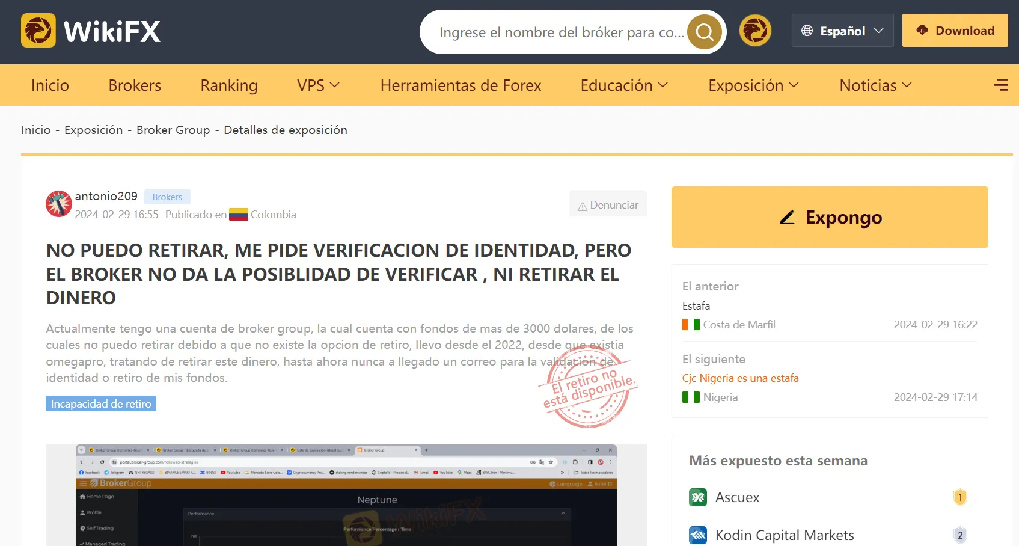The image size is (1019, 546).
Task: Focus the broker name search field
Action: pyautogui.click(x=562, y=32)
